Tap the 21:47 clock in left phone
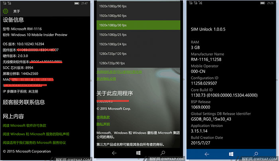This screenshot has width=279, height=161. pyautogui.click(x=84, y=3)
